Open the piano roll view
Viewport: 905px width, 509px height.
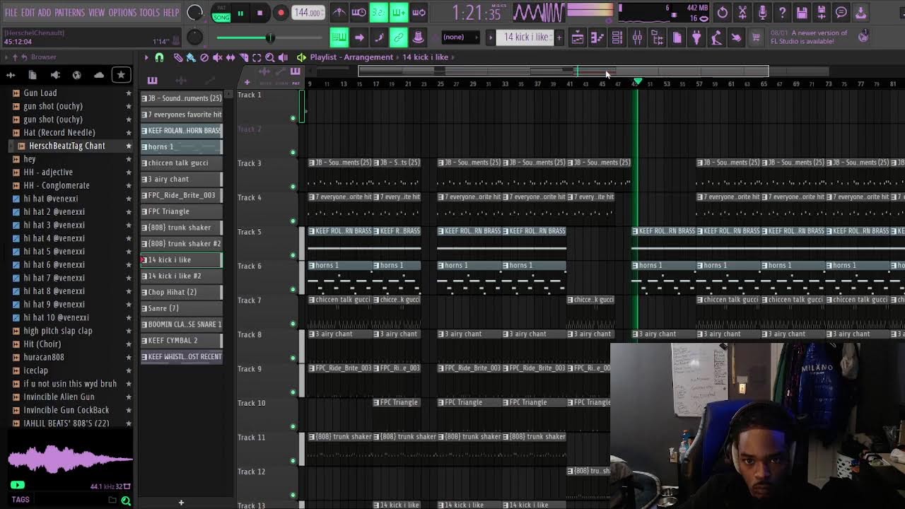pyautogui.click(x=597, y=37)
